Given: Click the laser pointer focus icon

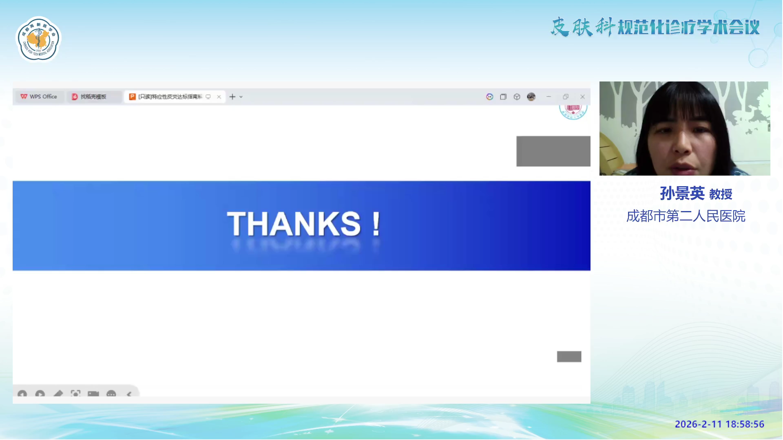Looking at the screenshot, I should point(76,394).
